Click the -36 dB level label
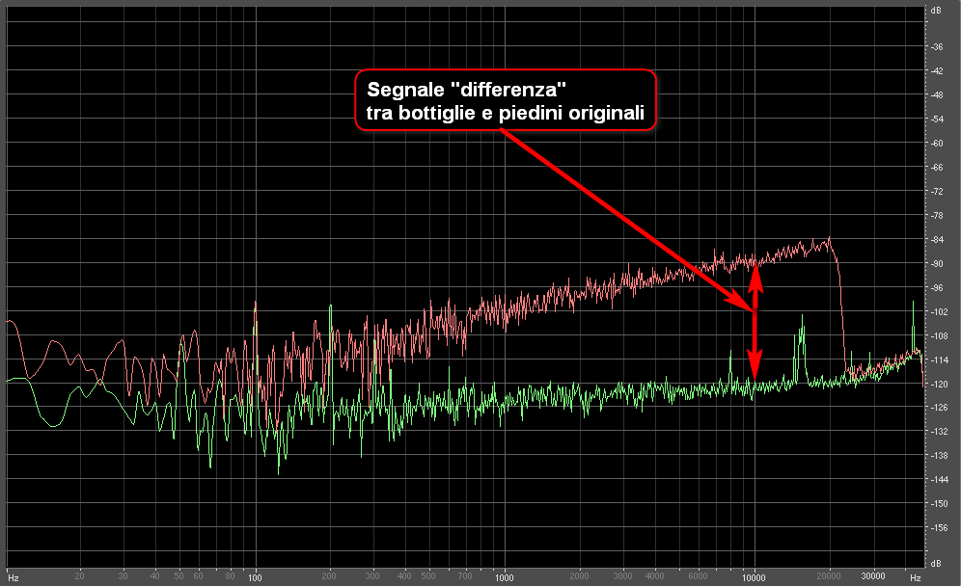Image resolution: width=961 pixels, height=586 pixels. (937, 47)
